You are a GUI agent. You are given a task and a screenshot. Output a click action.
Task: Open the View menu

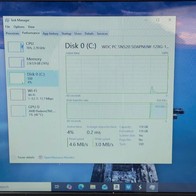click(x=31, y=27)
